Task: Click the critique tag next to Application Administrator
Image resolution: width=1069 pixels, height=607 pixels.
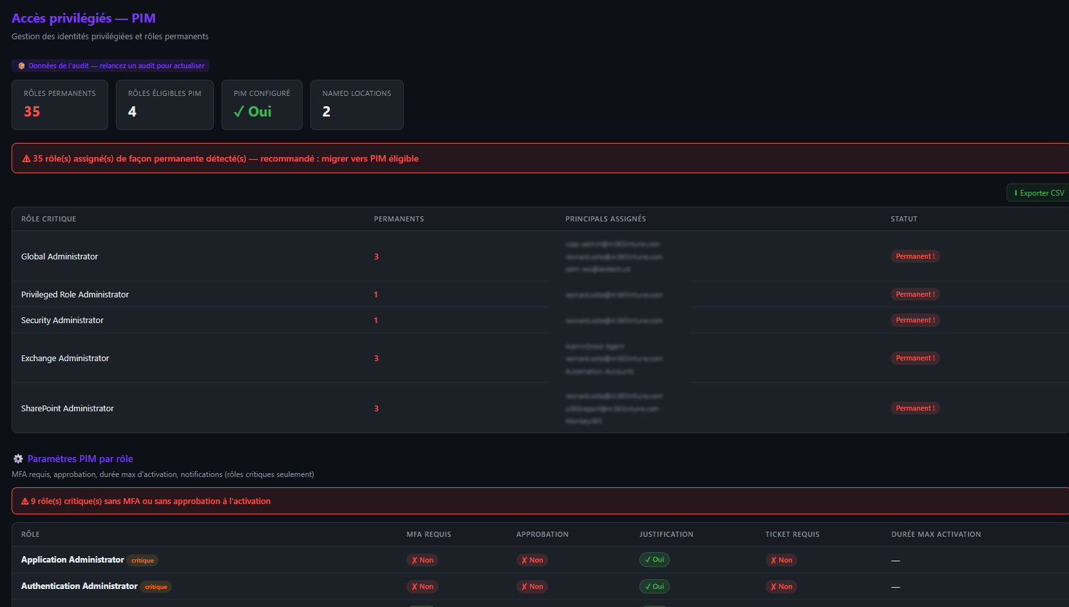Action: tap(142, 561)
